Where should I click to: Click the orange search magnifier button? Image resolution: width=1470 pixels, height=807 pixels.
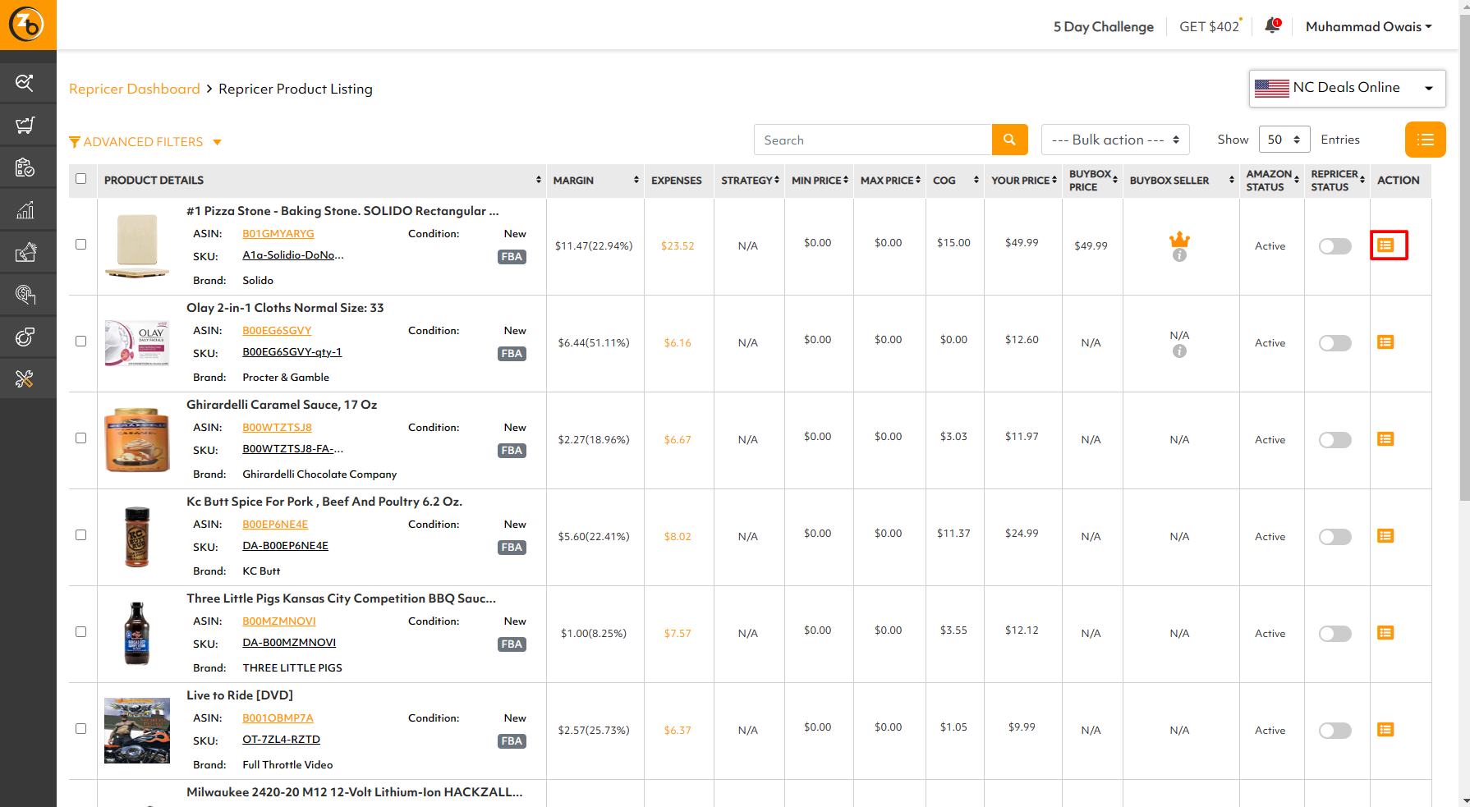point(1009,140)
